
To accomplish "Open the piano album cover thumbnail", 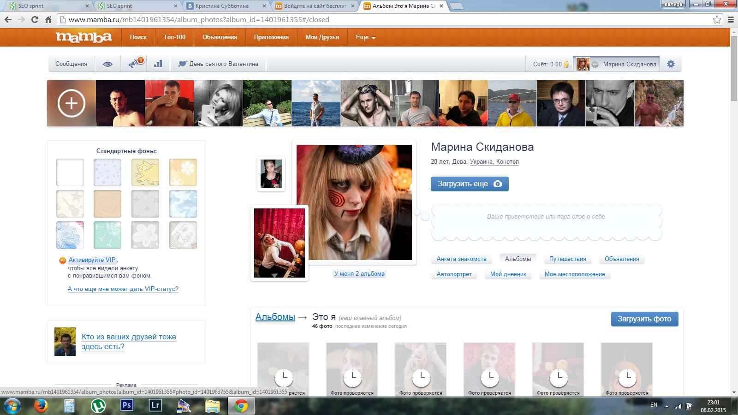I will coord(280,243).
